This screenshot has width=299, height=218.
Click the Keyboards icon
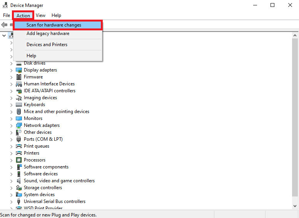tap(19, 105)
